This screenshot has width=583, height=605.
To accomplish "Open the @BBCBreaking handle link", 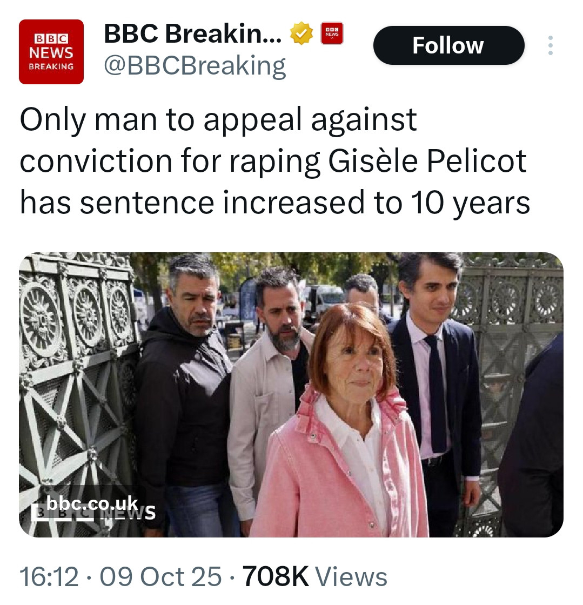I will tap(195, 66).
